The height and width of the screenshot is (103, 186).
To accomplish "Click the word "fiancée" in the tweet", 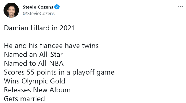I will [x=51, y=46].
